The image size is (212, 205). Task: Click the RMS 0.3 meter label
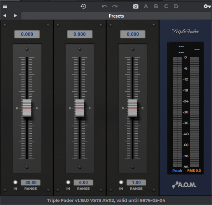click(x=194, y=171)
